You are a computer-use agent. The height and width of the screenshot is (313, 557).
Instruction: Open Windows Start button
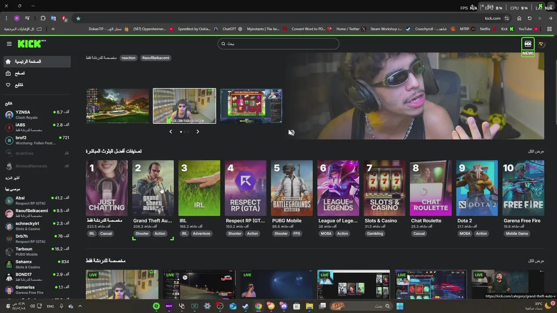coord(399,306)
